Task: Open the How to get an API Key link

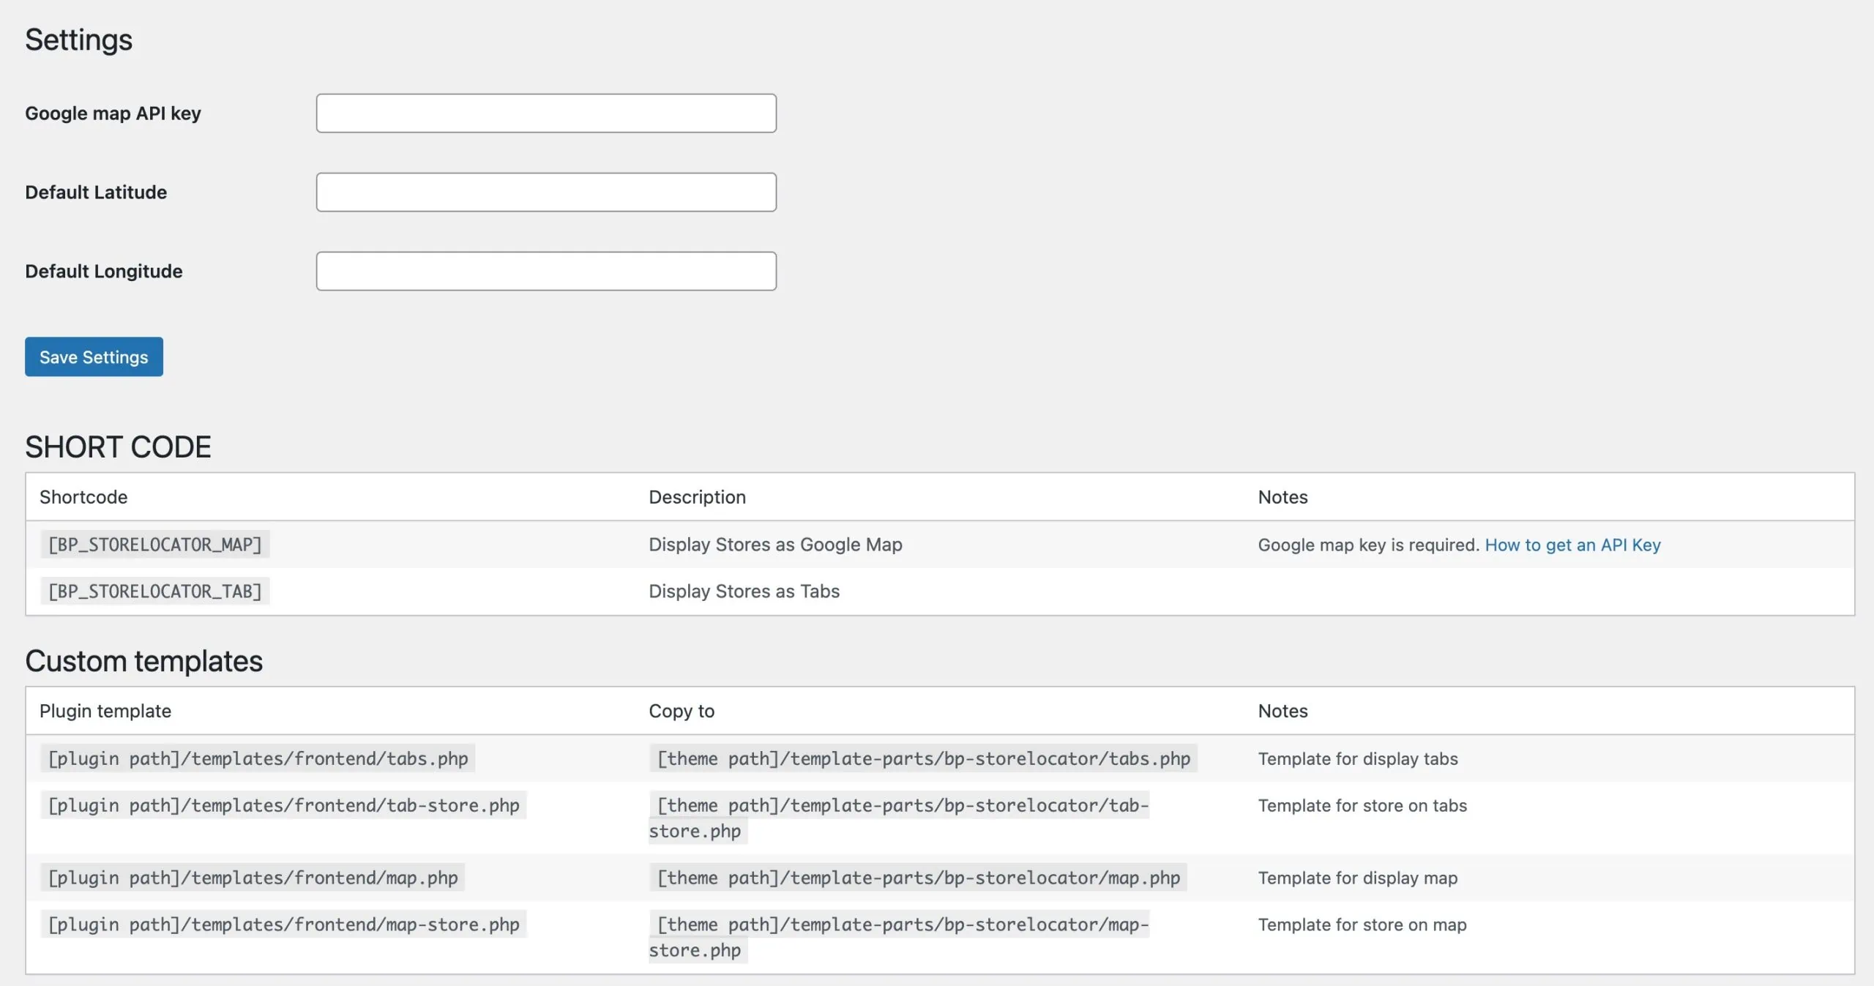Action: click(x=1572, y=545)
